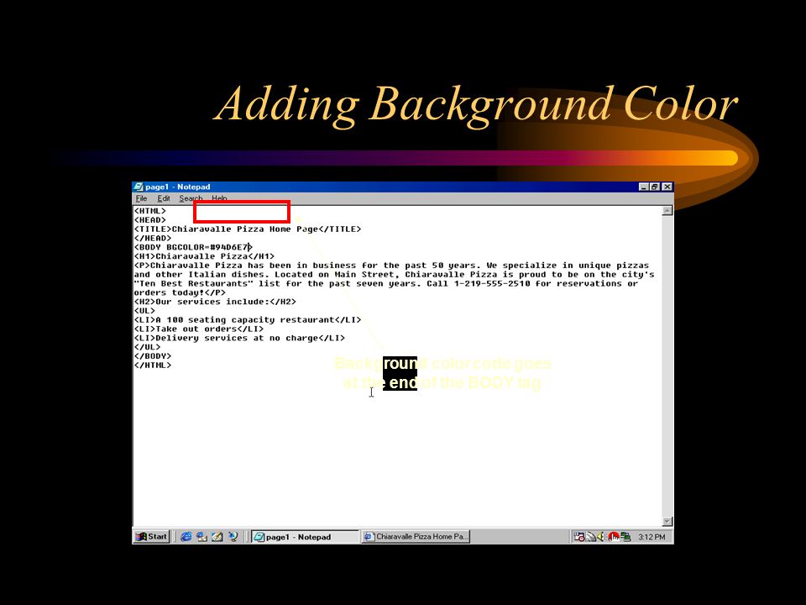The height and width of the screenshot is (605, 806).
Task: Click the </HEAD> closing tag line
Action: pyautogui.click(x=153, y=238)
